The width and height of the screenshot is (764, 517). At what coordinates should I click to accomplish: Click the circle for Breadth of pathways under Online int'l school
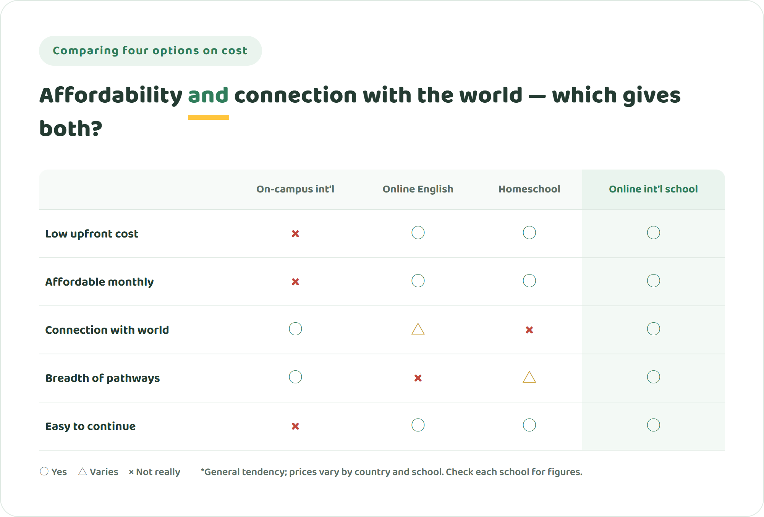tap(654, 377)
